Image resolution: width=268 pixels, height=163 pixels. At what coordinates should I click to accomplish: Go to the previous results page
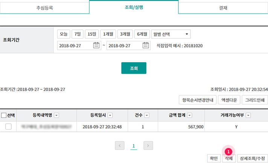120,146
